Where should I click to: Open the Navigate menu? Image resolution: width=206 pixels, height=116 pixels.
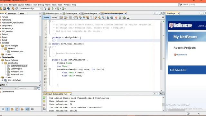coord(13,5)
